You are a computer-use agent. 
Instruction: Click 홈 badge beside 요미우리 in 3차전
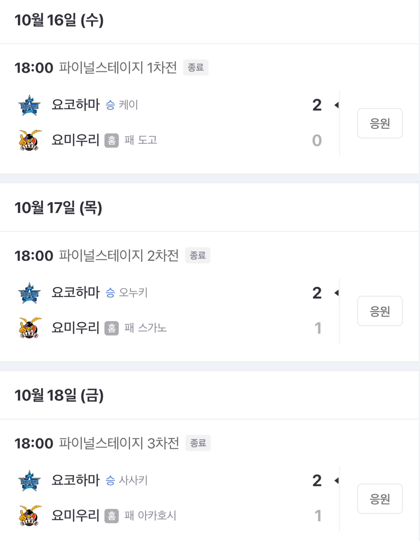coord(112,516)
